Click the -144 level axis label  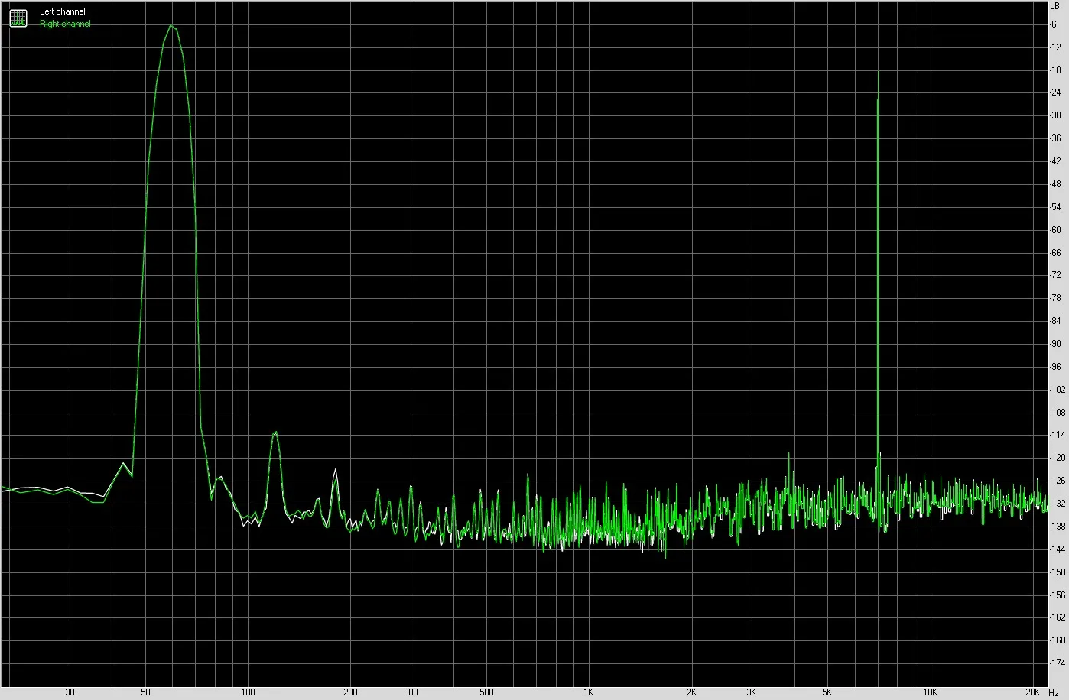[x=1058, y=549]
